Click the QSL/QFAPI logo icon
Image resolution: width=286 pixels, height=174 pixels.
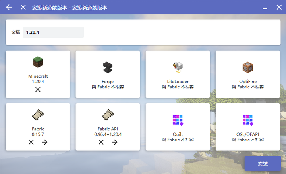[248, 120]
